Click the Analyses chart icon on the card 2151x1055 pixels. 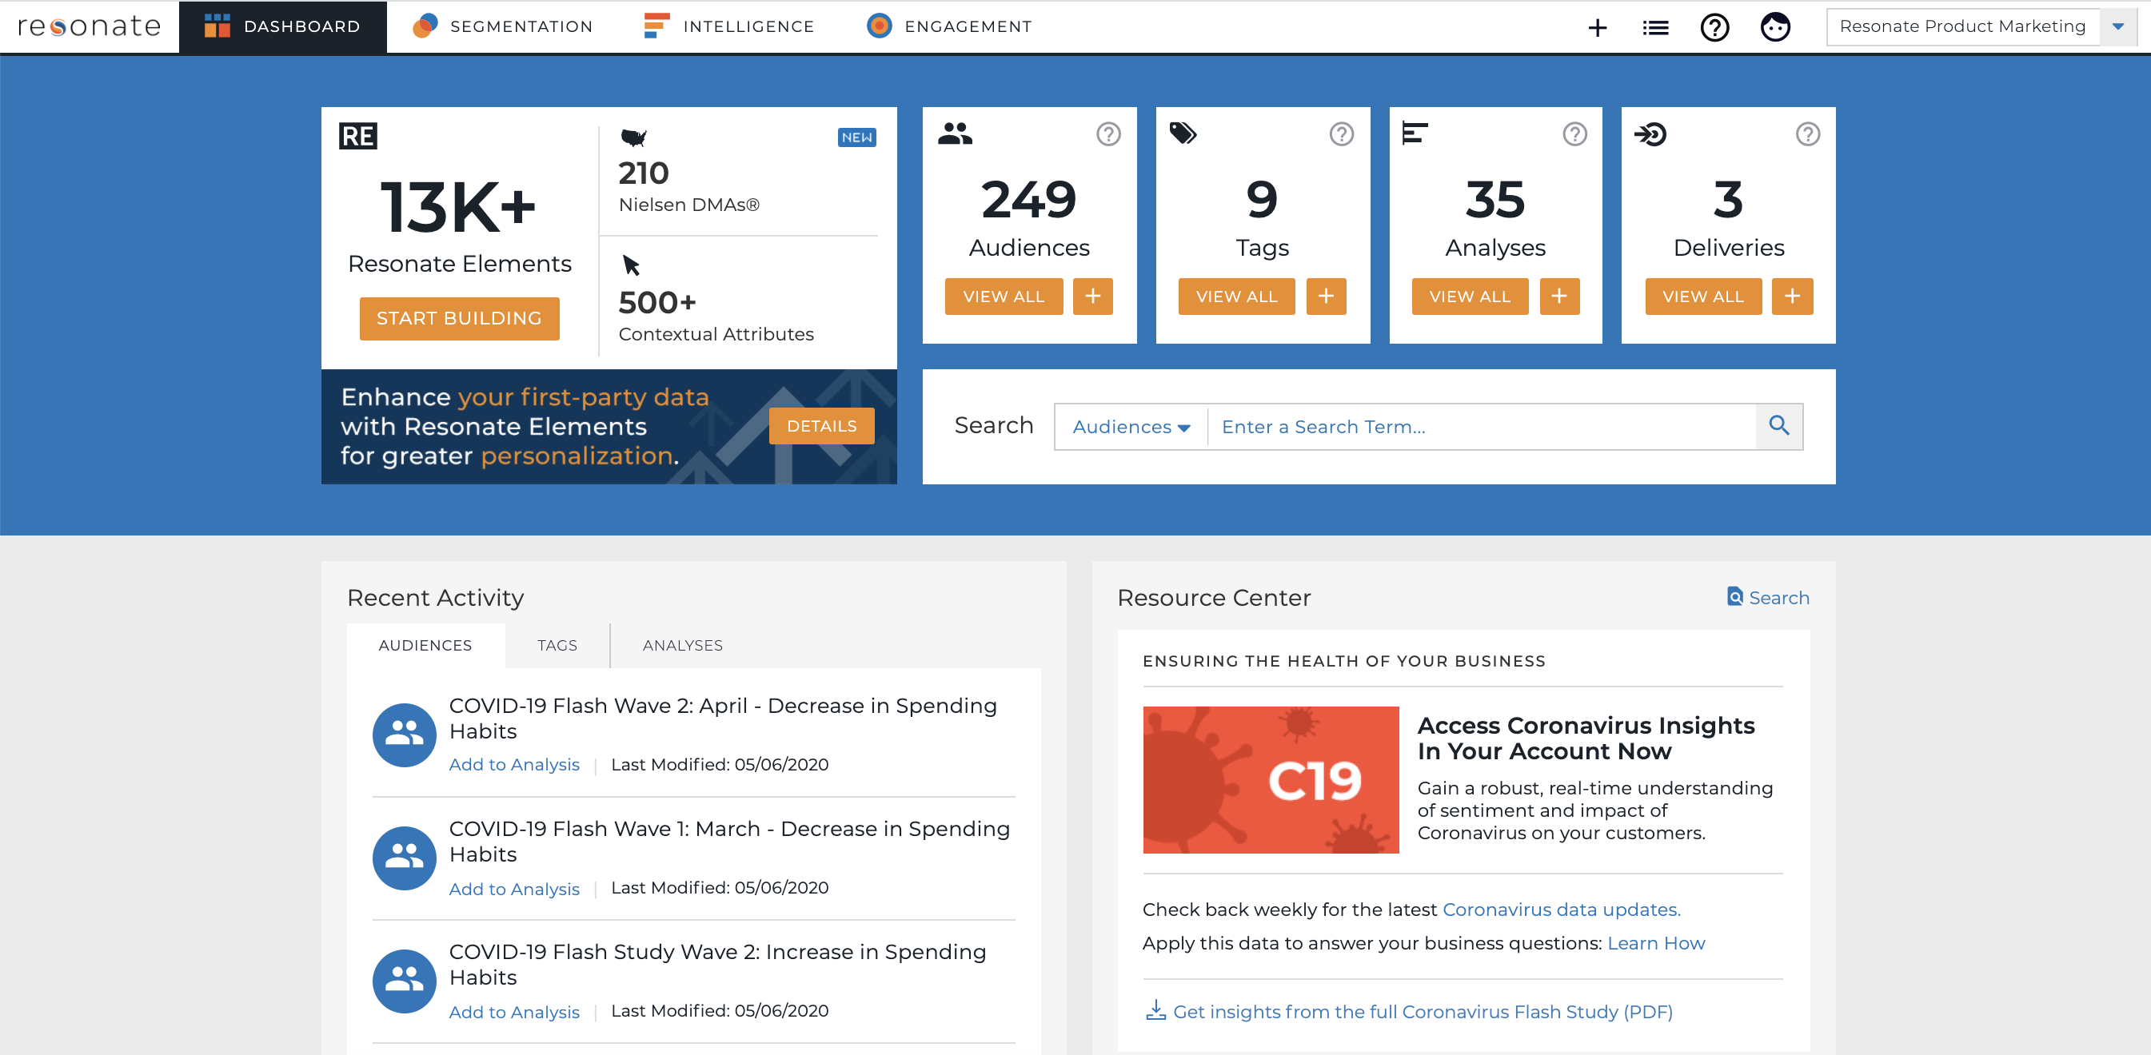coord(1415,133)
